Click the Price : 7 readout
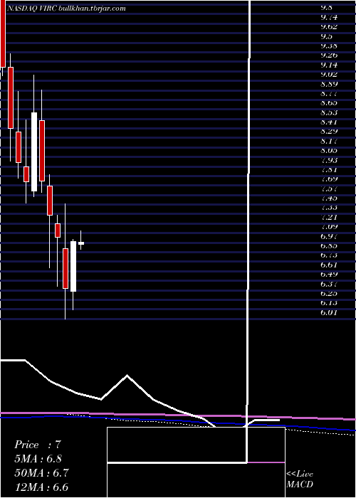 point(38,445)
